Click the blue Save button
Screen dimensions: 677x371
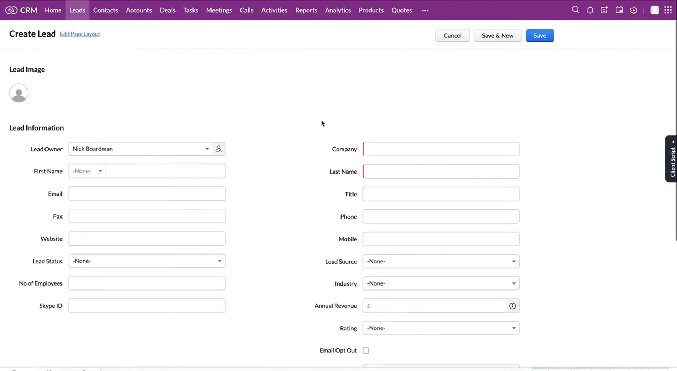click(x=539, y=36)
